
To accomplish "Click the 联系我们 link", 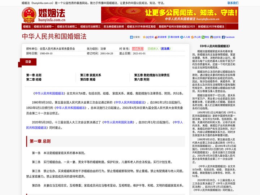I will (x=233, y=3).
